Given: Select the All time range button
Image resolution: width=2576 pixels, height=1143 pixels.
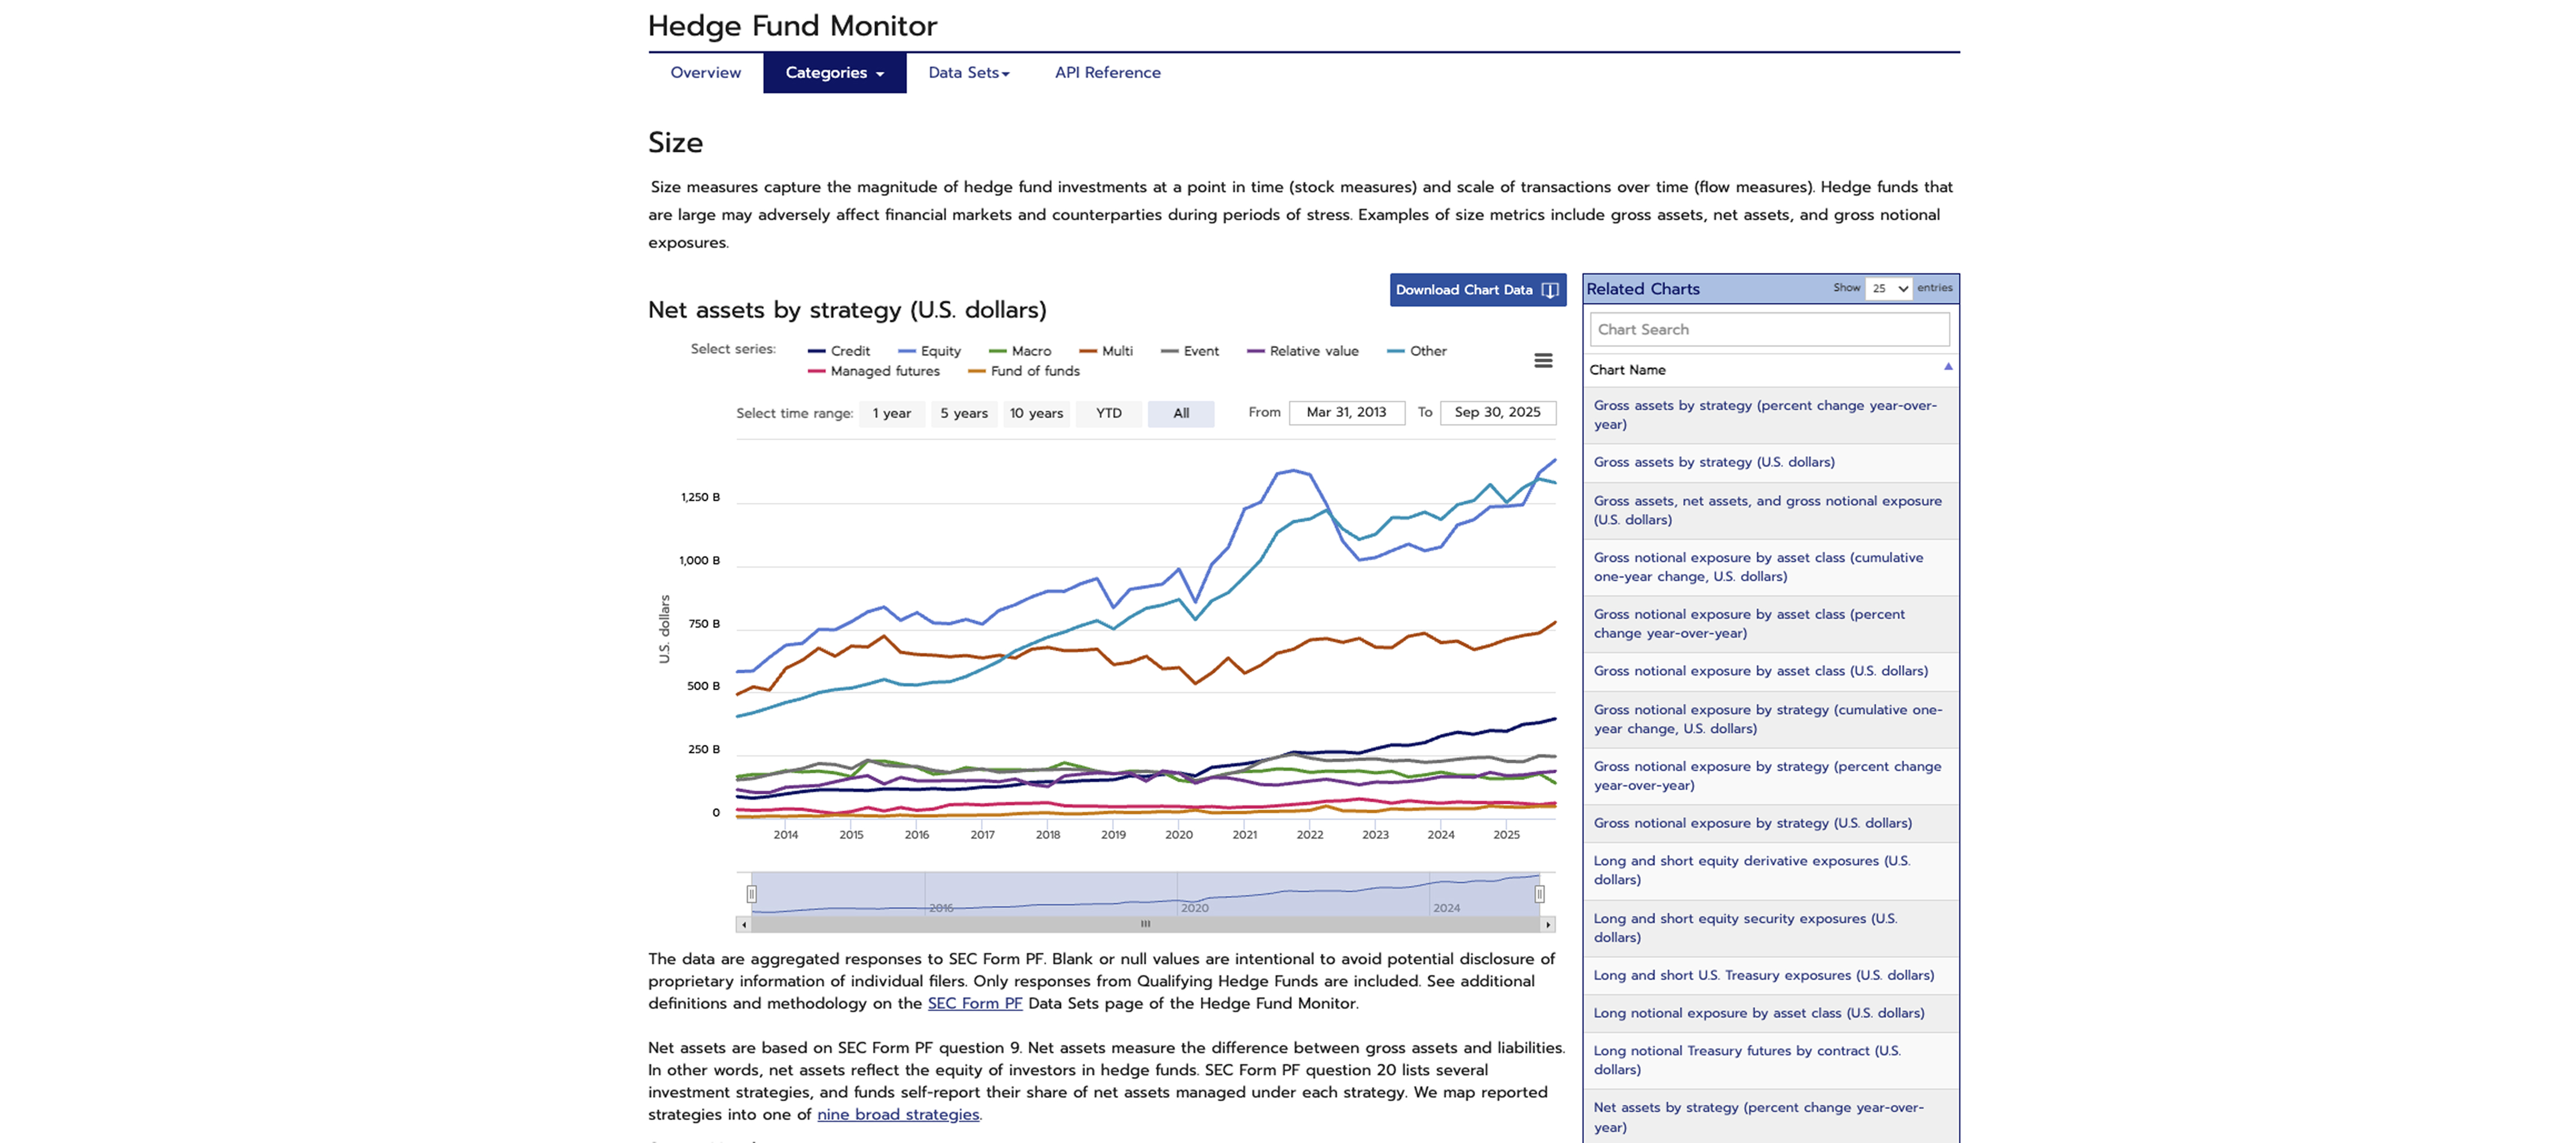Looking at the screenshot, I should point(1181,413).
